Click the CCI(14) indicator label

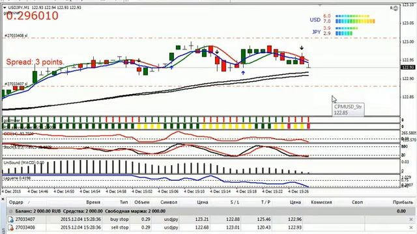(x=18, y=134)
